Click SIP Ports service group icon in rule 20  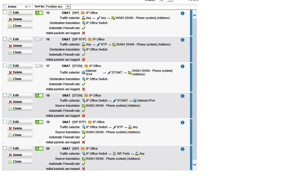114,154
